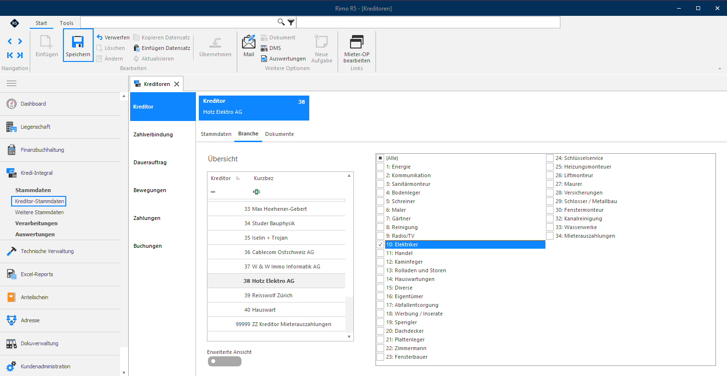The width and height of the screenshot is (727, 376).
Task: Open Kreditor-Stammdaten link
Action: pos(40,201)
